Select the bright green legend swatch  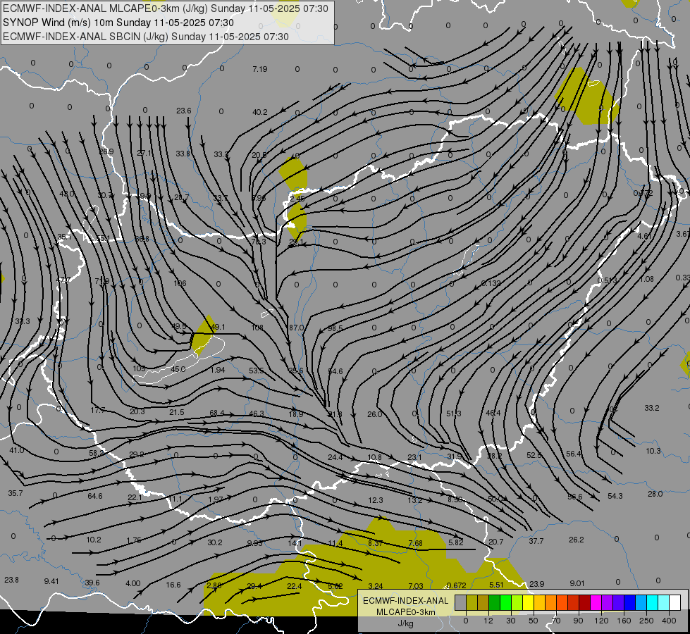click(505, 602)
